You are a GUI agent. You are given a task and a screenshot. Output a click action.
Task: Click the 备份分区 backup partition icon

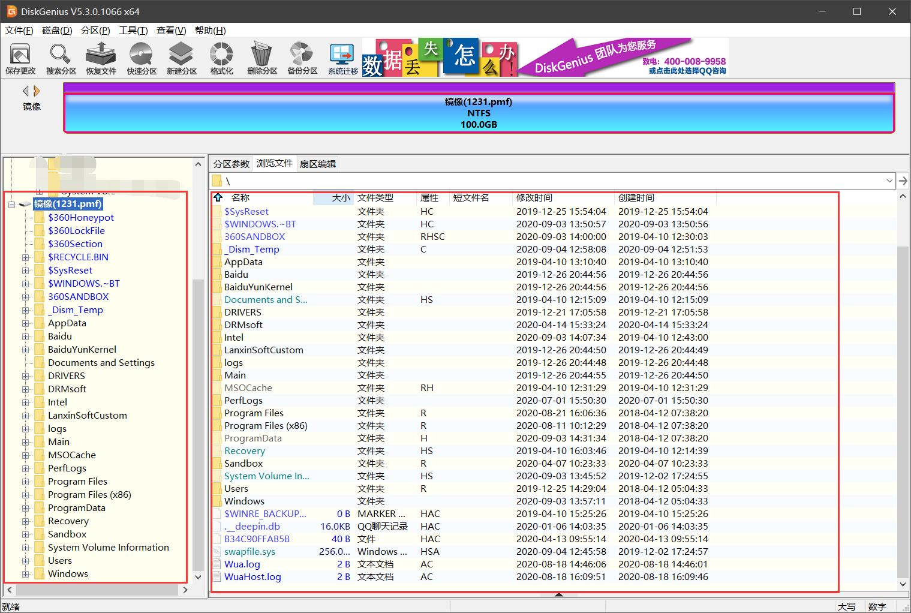pos(301,58)
